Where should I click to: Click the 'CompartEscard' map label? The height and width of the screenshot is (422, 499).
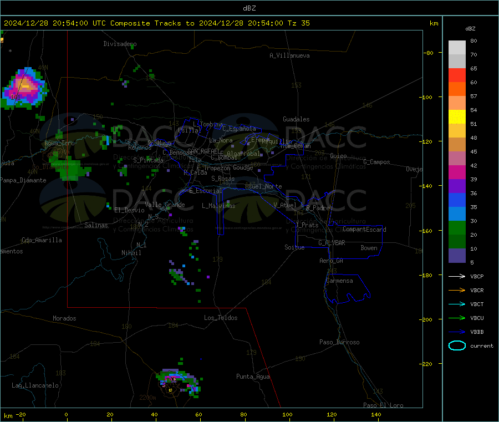pyautogui.click(x=364, y=229)
